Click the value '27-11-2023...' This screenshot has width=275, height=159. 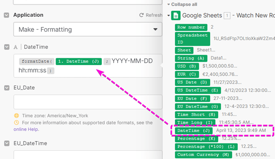(228, 99)
